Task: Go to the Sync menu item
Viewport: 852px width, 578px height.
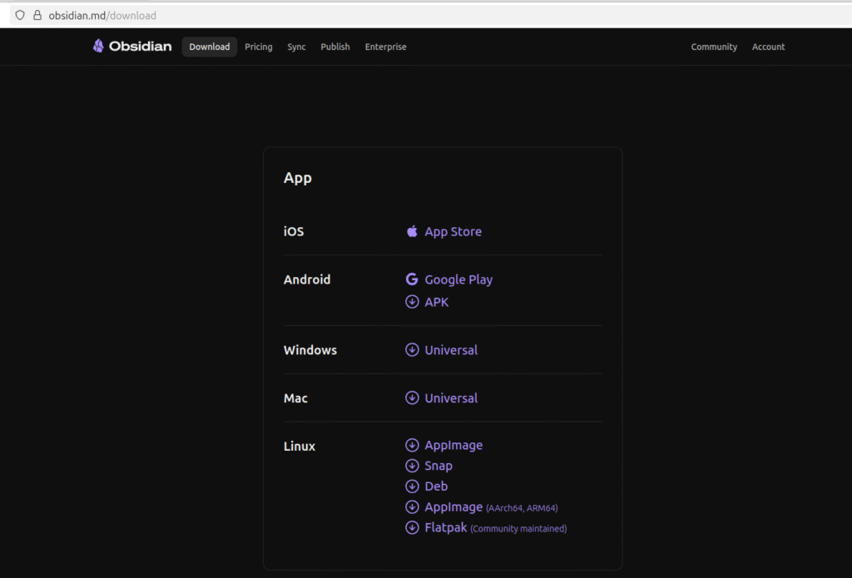Action: click(296, 47)
